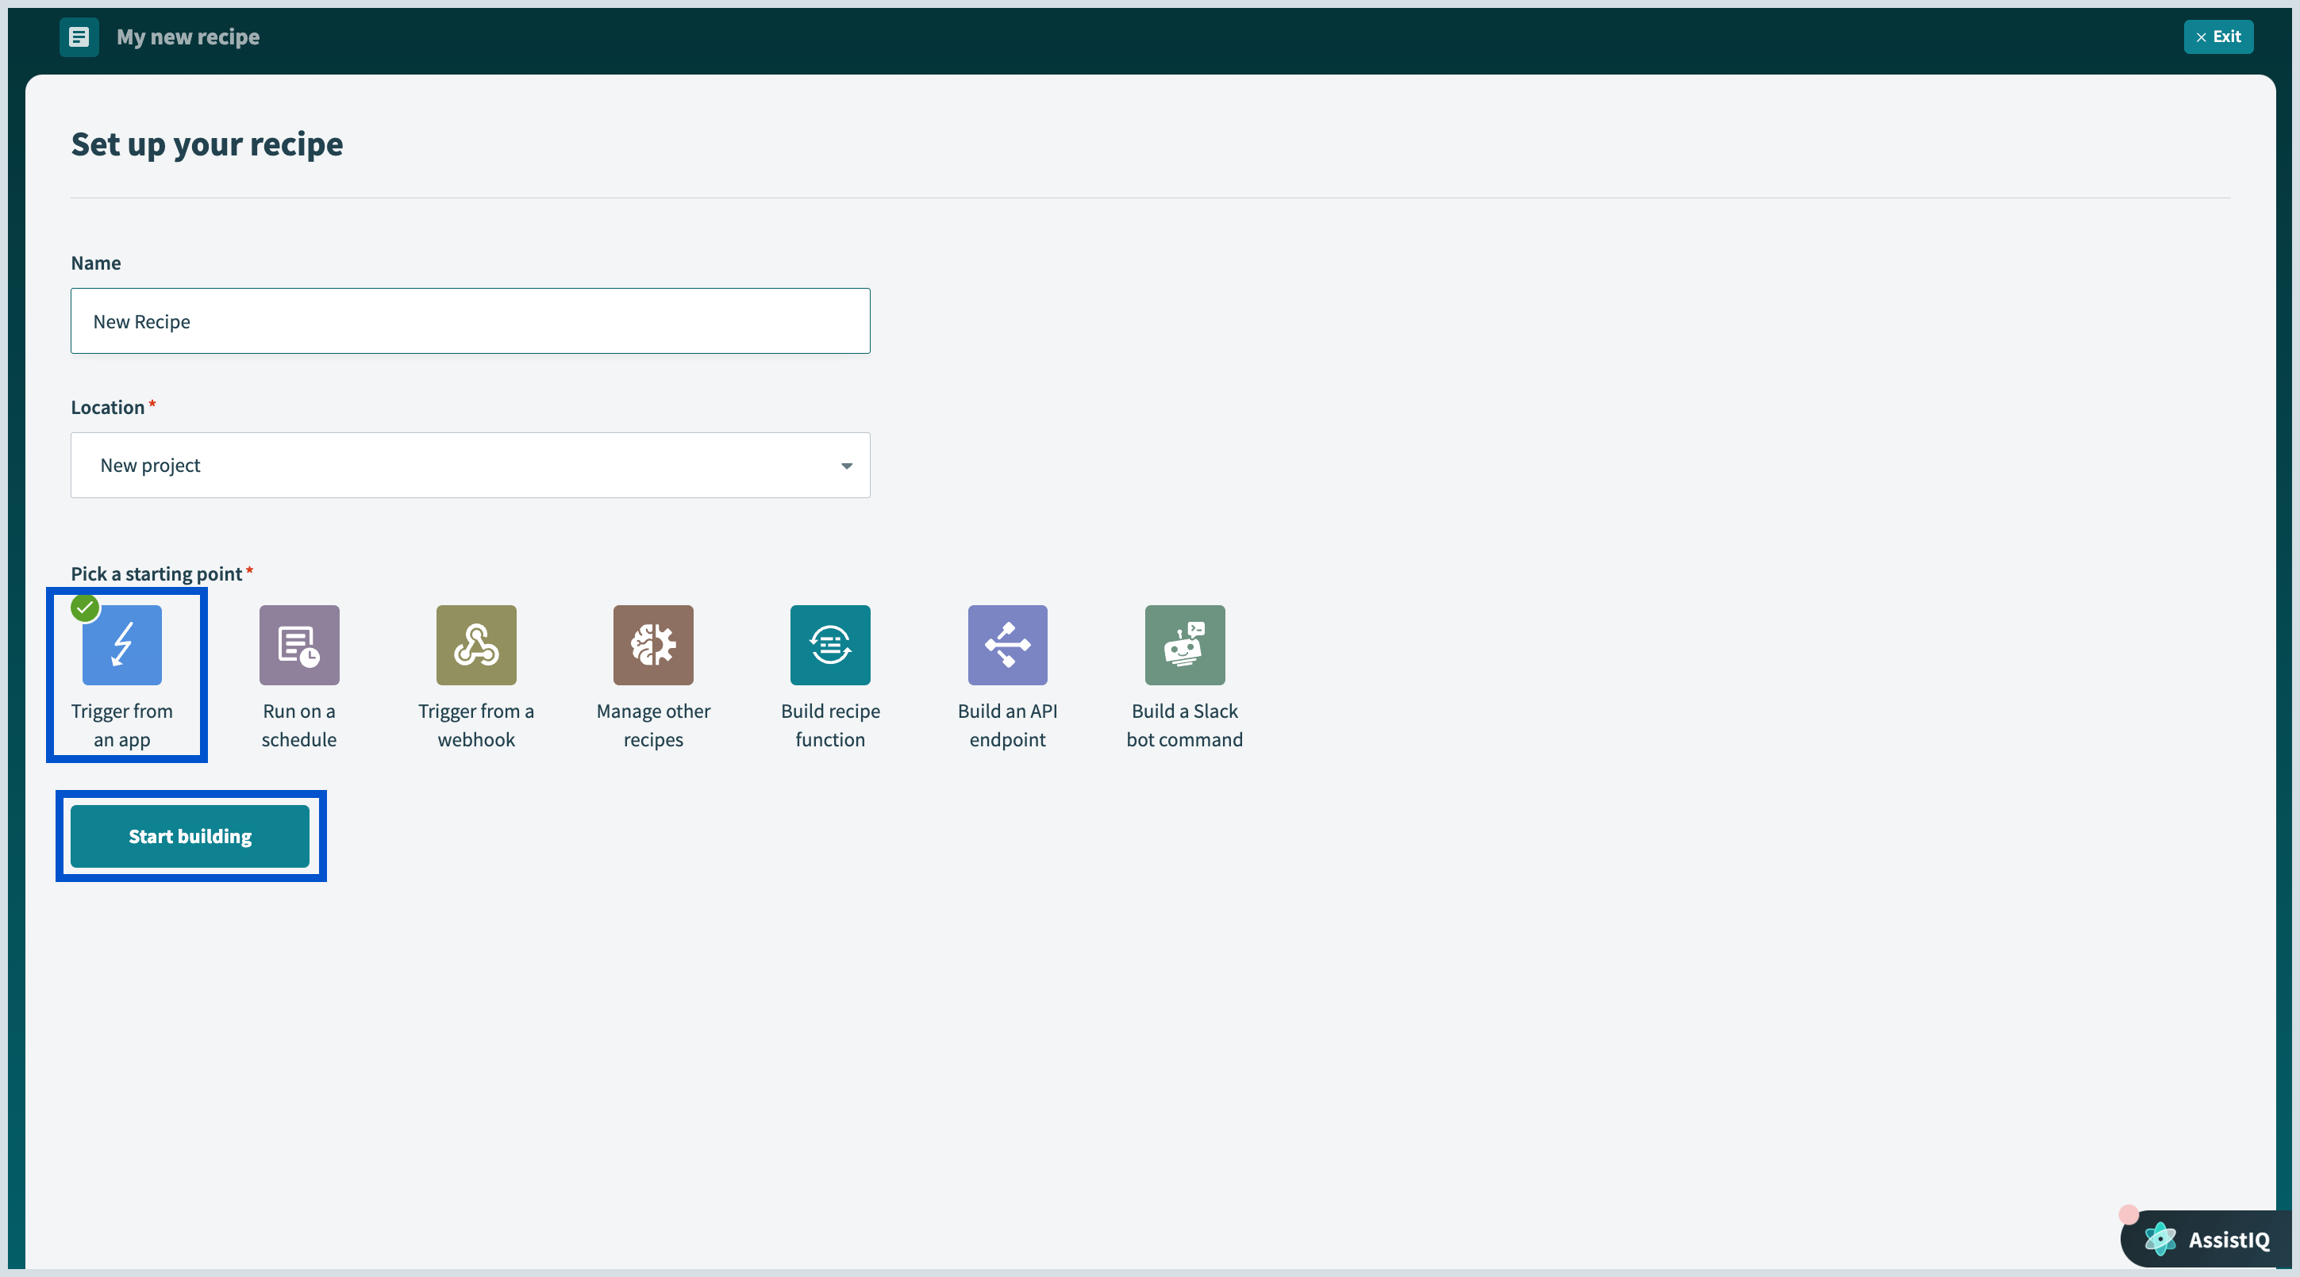Expand the Location dropdown arrow
This screenshot has height=1277, width=2300.
click(x=845, y=466)
